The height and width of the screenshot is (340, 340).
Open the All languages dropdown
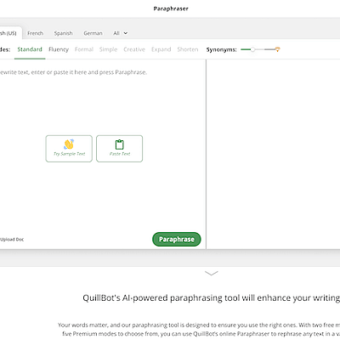pyautogui.click(x=120, y=33)
